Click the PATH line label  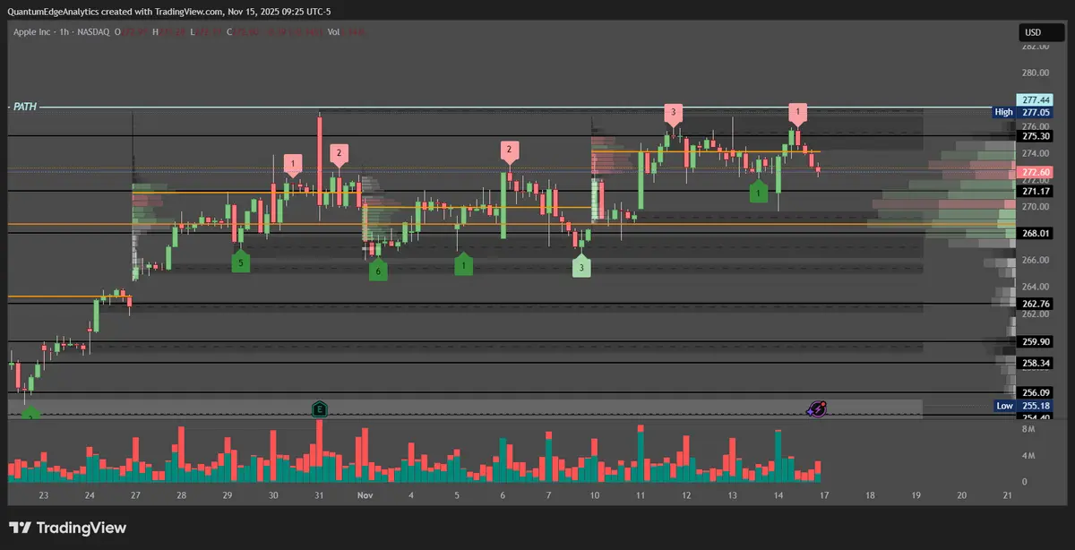(x=25, y=107)
